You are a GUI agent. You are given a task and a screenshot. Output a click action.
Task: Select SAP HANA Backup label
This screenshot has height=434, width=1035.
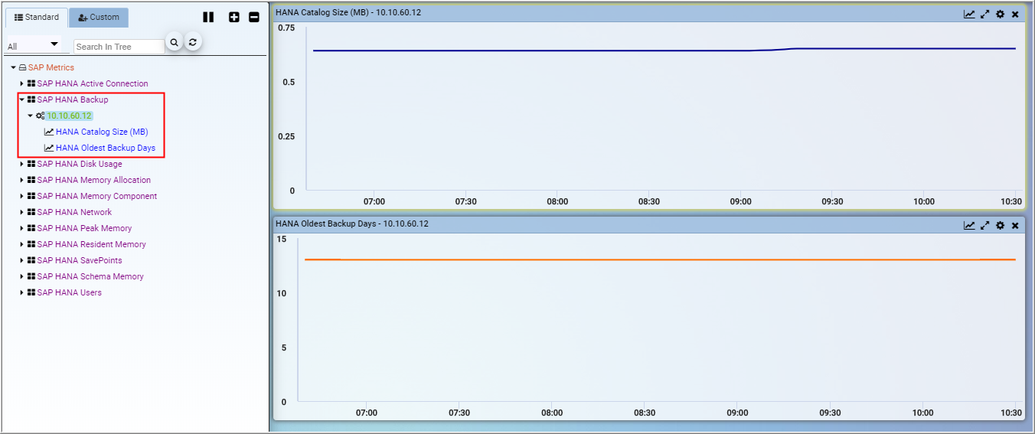coord(73,100)
